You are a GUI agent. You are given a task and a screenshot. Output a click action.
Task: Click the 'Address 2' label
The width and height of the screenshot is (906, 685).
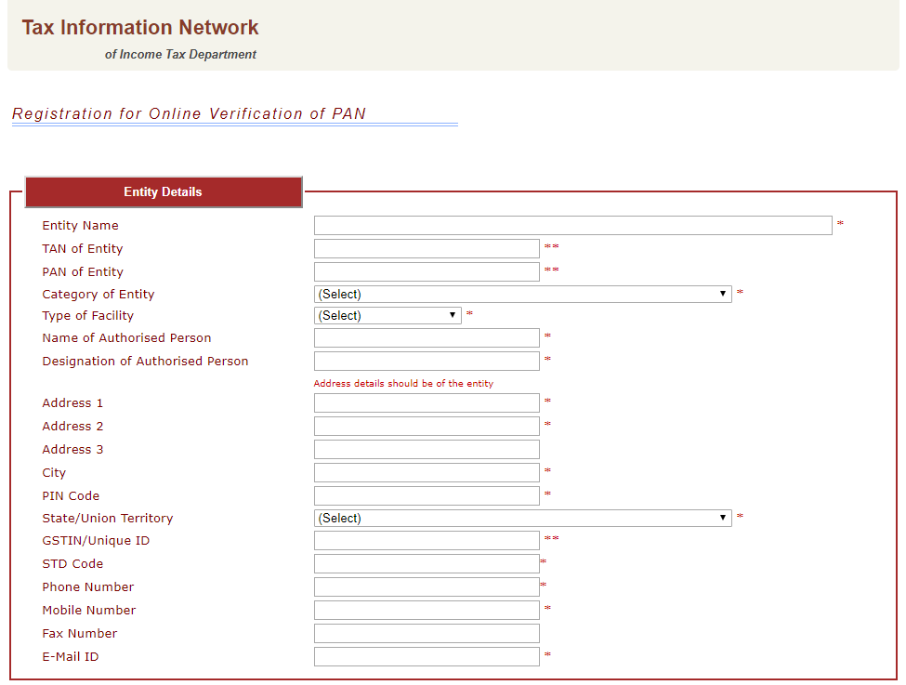coord(72,426)
